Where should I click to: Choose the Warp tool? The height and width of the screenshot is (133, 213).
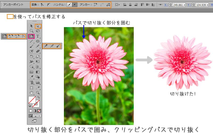[31, 62]
